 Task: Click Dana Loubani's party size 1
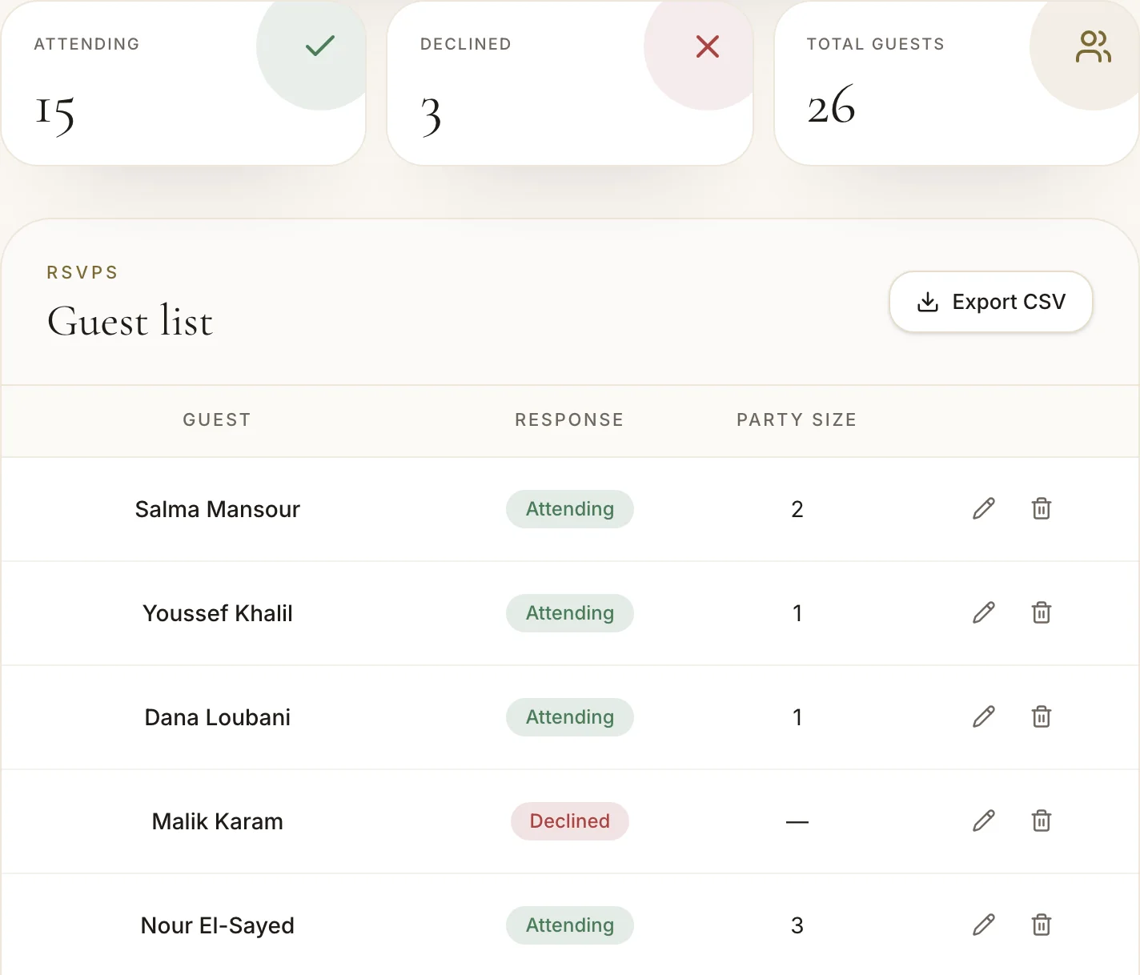797,717
